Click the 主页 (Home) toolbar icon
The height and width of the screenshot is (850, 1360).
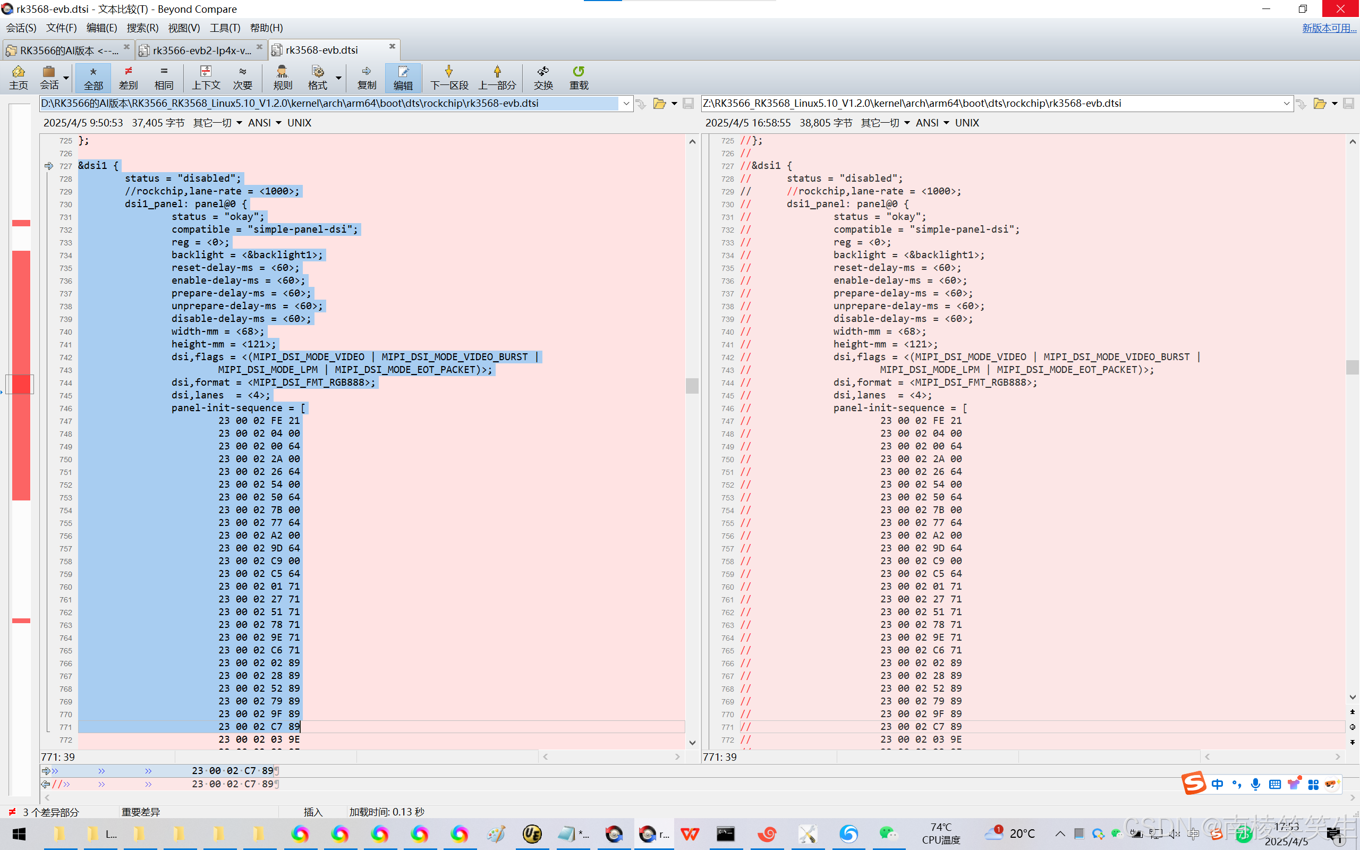click(18, 78)
